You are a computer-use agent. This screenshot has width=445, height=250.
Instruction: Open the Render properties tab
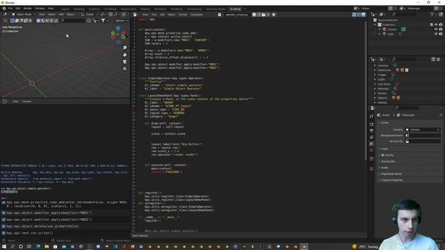pos(371,124)
